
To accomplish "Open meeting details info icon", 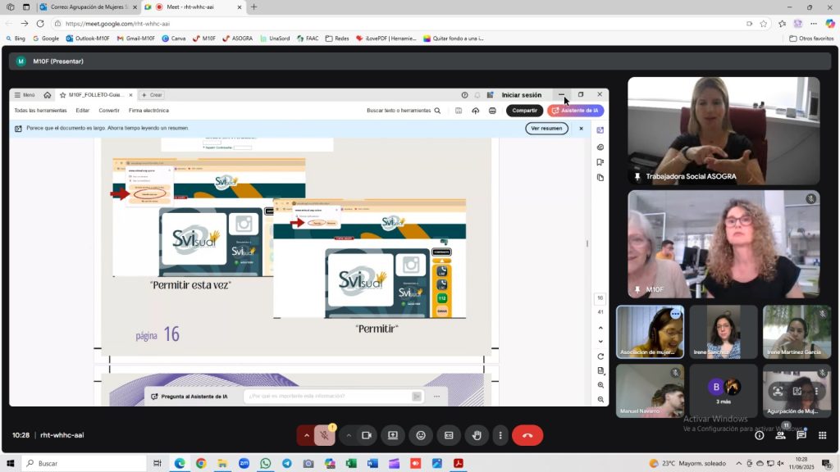I will coord(759,436).
